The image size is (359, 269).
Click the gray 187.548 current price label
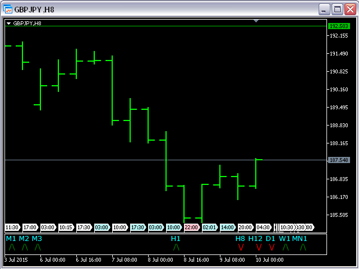[339, 160]
